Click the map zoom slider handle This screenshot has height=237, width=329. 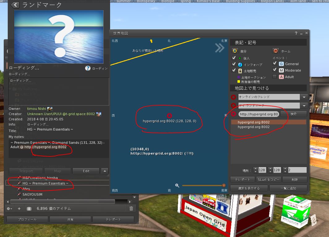[224, 185]
